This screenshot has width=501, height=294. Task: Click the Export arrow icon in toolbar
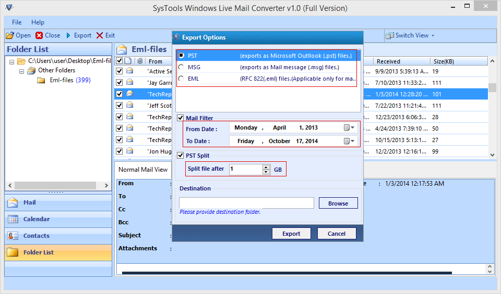[x=68, y=35]
